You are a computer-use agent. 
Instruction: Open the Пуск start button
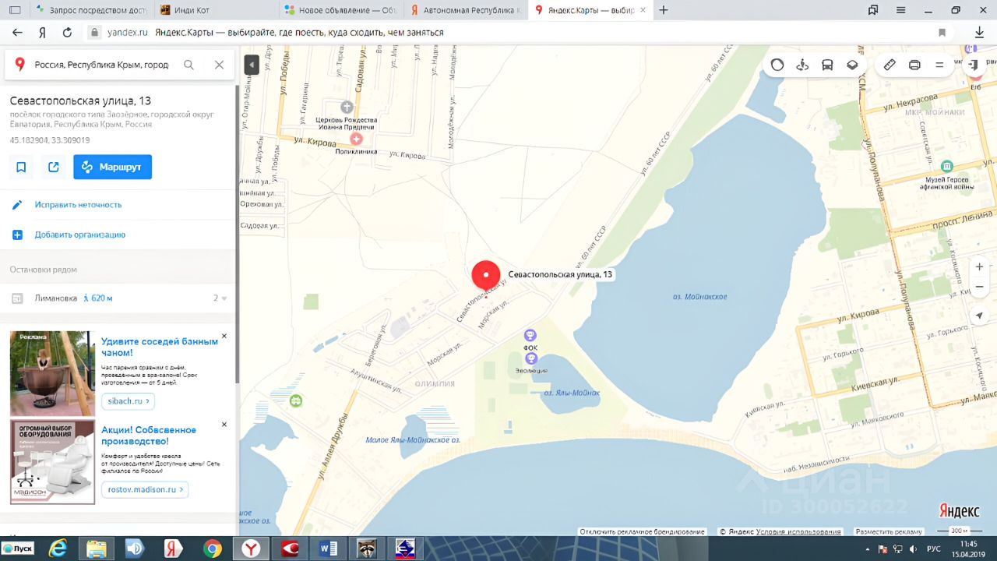click(x=18, y=549)
